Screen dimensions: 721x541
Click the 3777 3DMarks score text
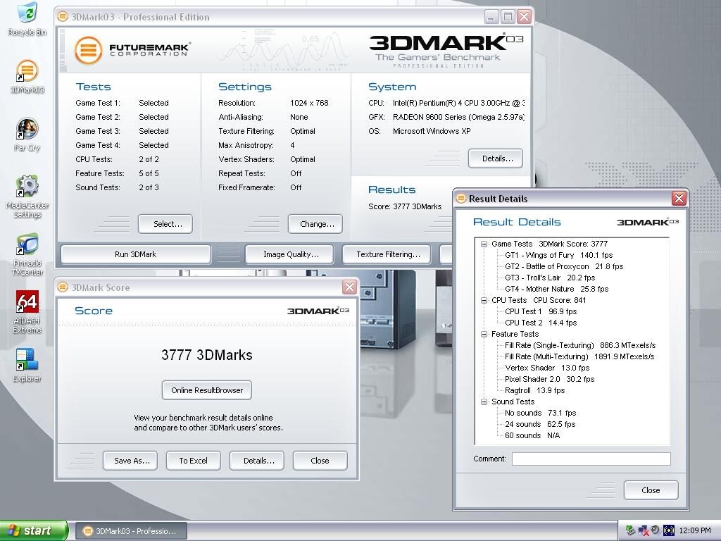click(207, 355)
